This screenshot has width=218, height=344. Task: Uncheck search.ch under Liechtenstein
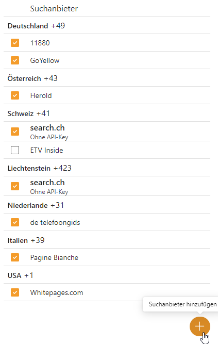click(15, 186)
